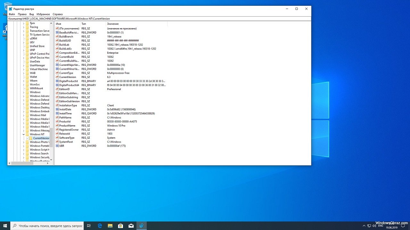Image resolution: width=410 pixels, height=230 pixels.
Task: Click the binary icon next to DigitalProductId
Action: [x=57, y=81]
